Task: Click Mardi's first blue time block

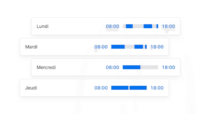Action: pyautogui.click(x=118, y=47)
